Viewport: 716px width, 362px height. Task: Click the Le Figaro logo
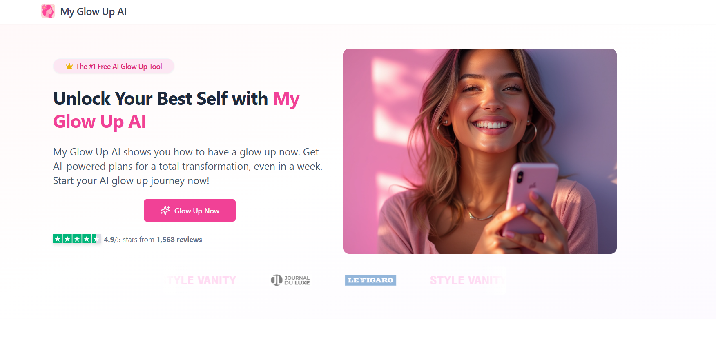pyautogui.click(x=370, y=280)
